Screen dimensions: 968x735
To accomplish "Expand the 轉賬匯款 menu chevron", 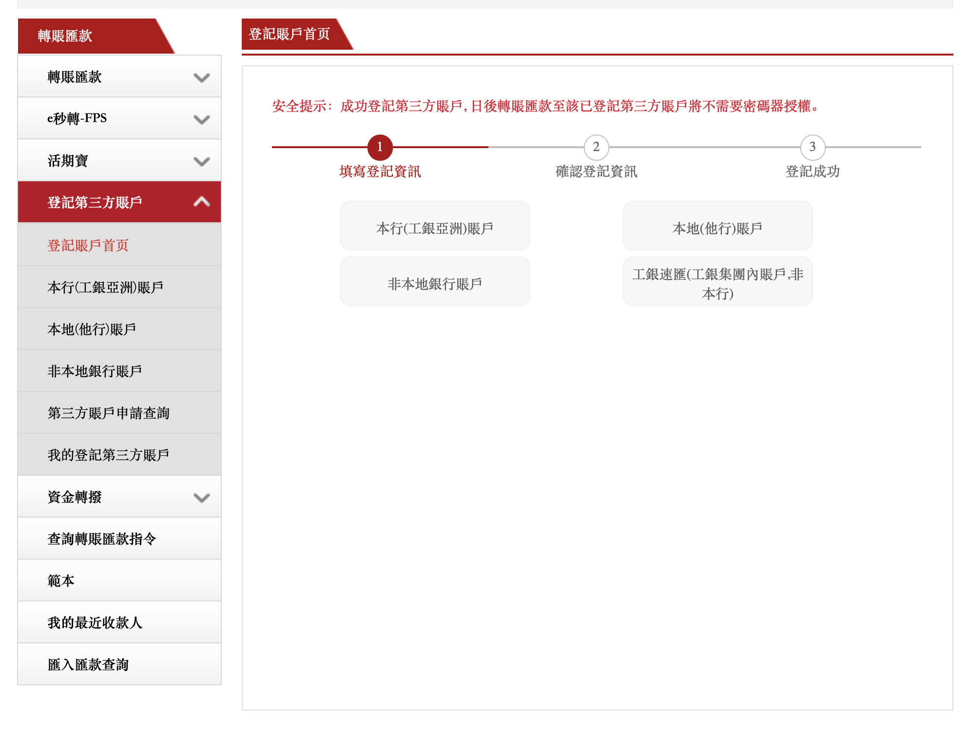I will pos(201,77).
